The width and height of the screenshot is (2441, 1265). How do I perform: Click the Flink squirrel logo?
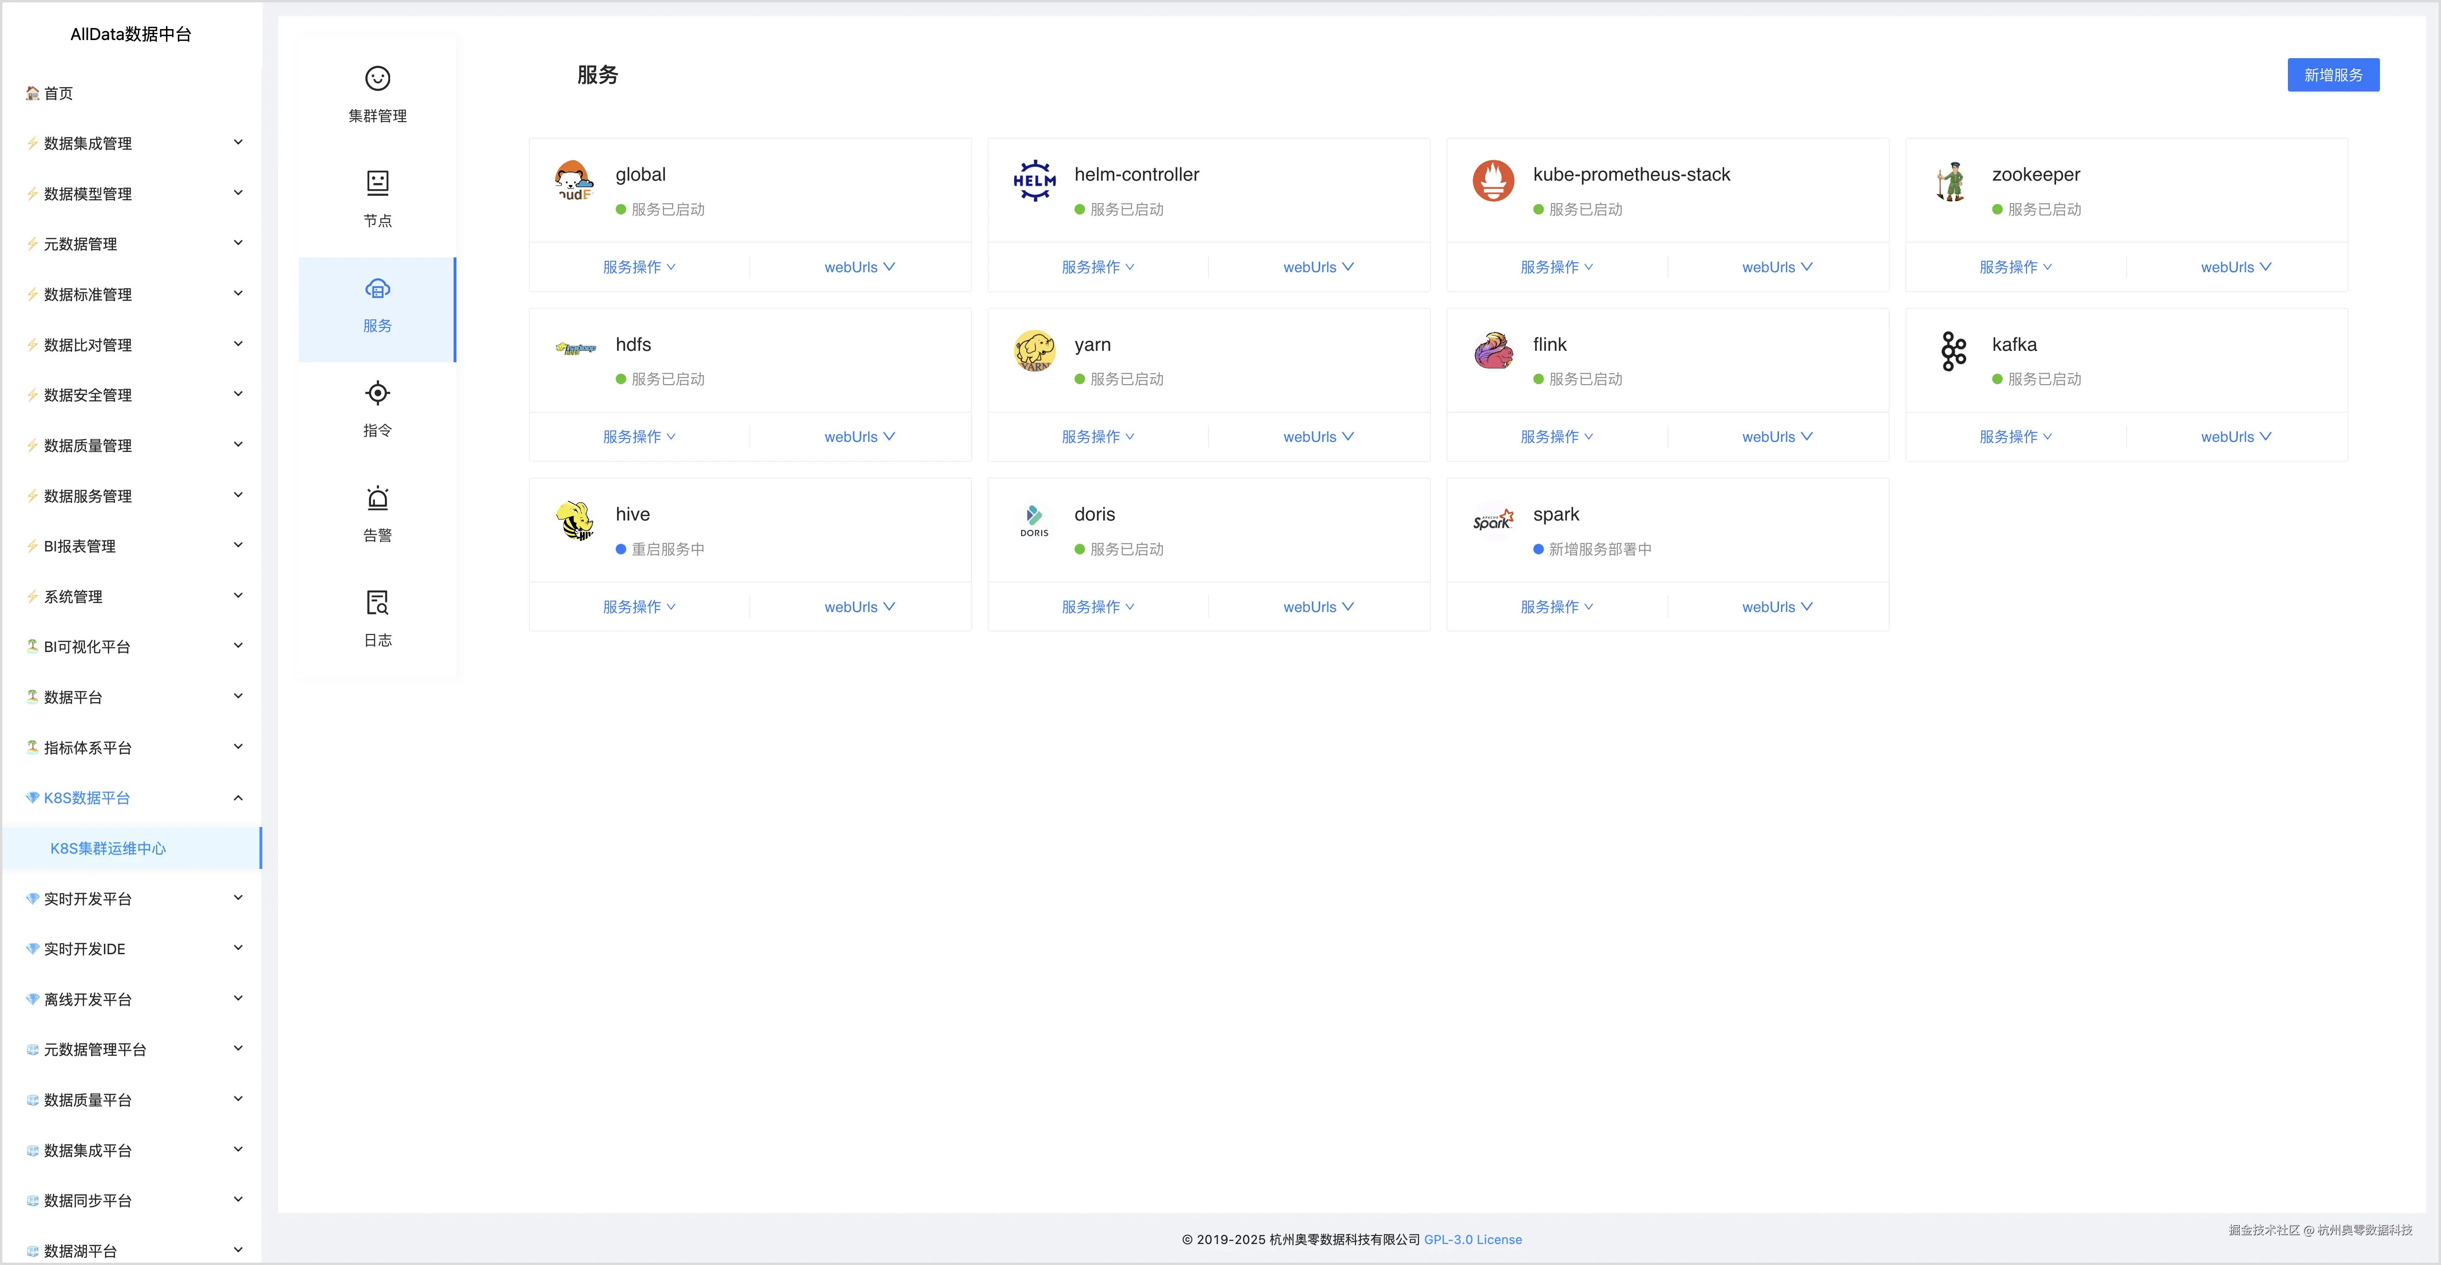1492,351
